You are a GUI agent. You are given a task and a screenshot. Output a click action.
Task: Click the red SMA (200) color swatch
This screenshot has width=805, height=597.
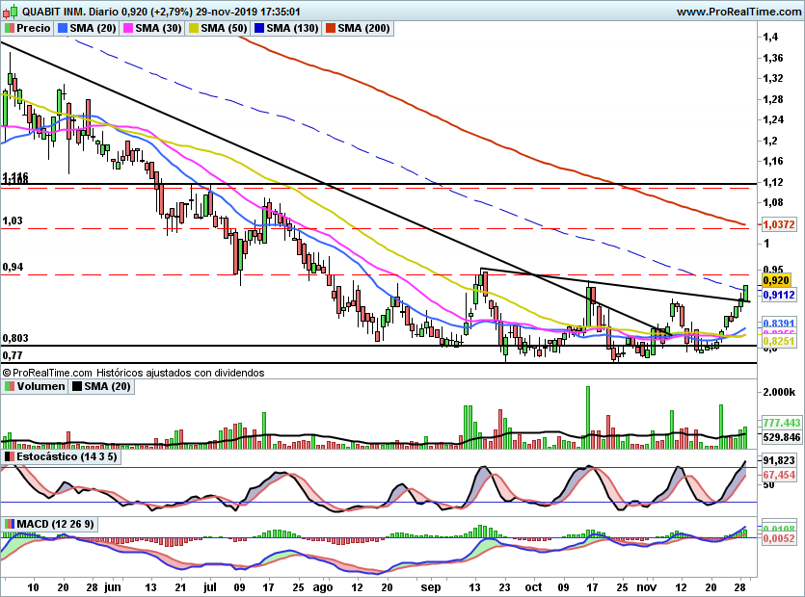pyautogui.click(x=330, y=28)
